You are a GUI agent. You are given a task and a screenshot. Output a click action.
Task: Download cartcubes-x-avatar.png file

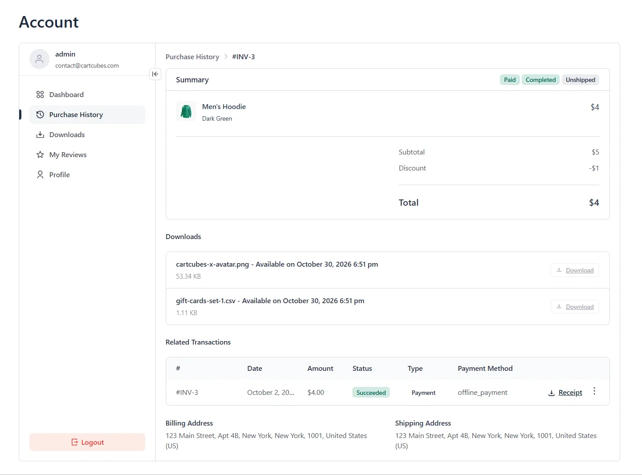[575, 270]
